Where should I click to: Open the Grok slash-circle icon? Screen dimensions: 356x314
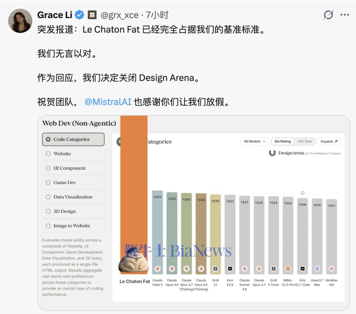(328, 15)
